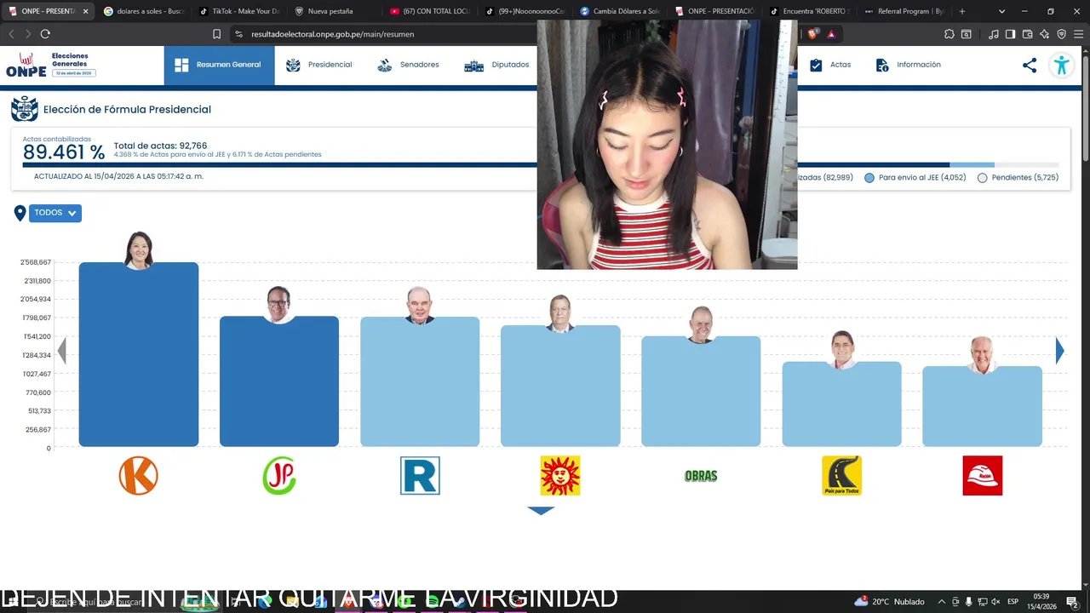Close the first ONPE tab
The image size is (1090, 613).
tap(85, 11)
